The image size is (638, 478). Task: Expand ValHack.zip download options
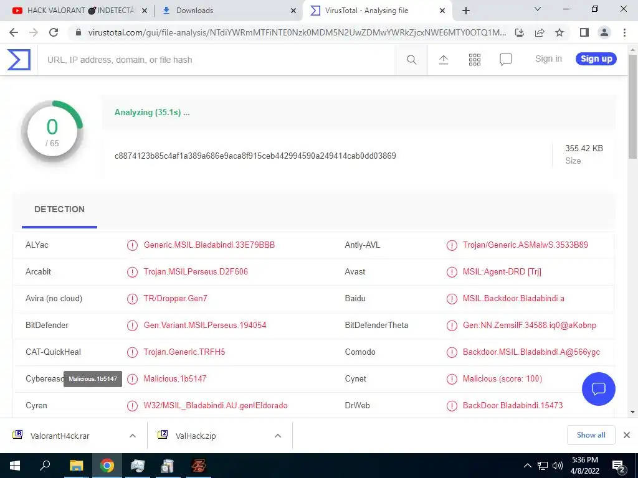click(x=278, y=436)
